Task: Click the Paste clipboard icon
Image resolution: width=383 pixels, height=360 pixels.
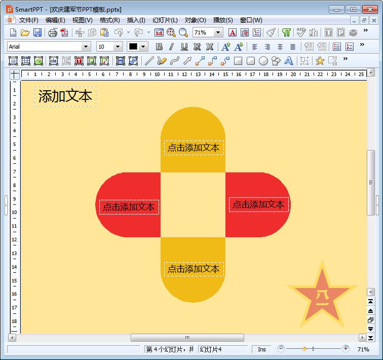Action: [104, 32]
